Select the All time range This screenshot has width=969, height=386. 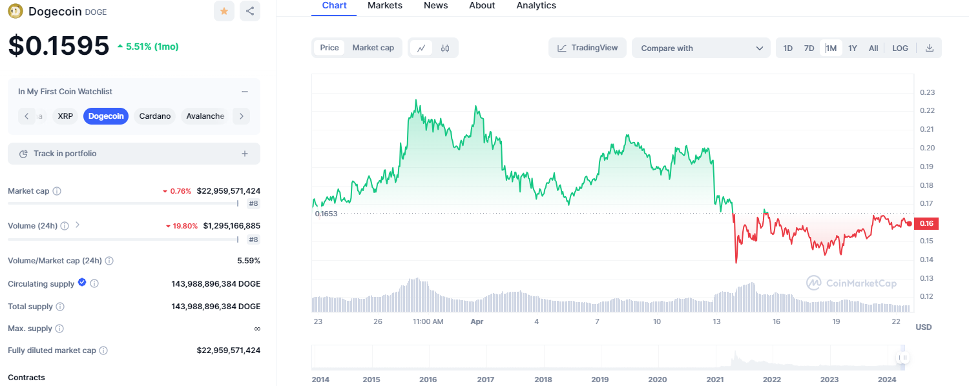[x=873, y=48]
